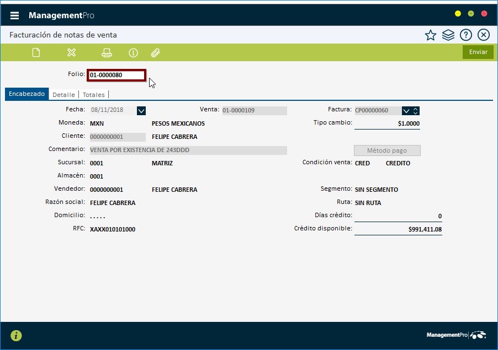498x350 pixels.
Task: Click the Vendedor code 0000000001
Action: [x=107, y=190]
